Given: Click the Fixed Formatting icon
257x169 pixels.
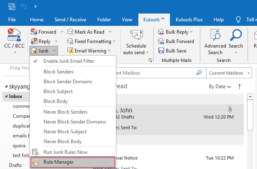Looking at the screenshot, I should (x=70, y=41).
